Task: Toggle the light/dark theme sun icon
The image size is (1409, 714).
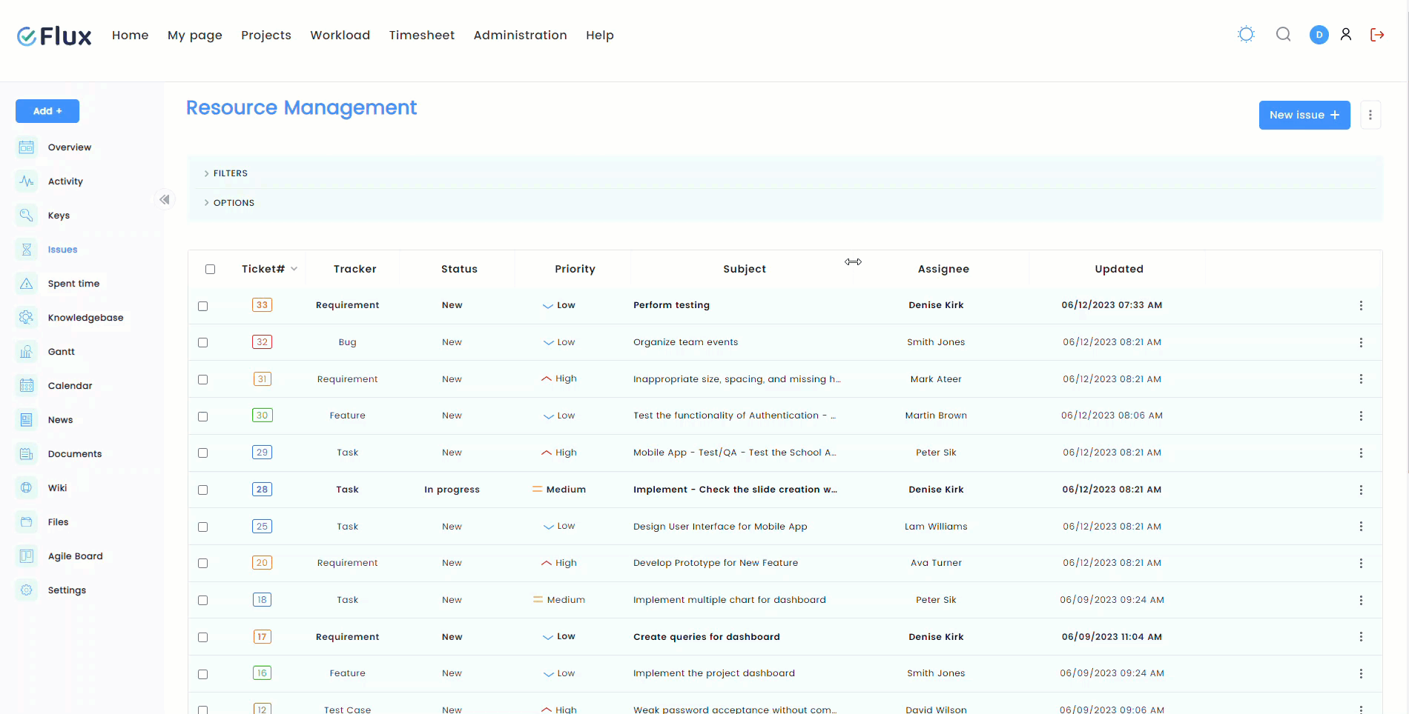Action: [x=1246, y=35]
